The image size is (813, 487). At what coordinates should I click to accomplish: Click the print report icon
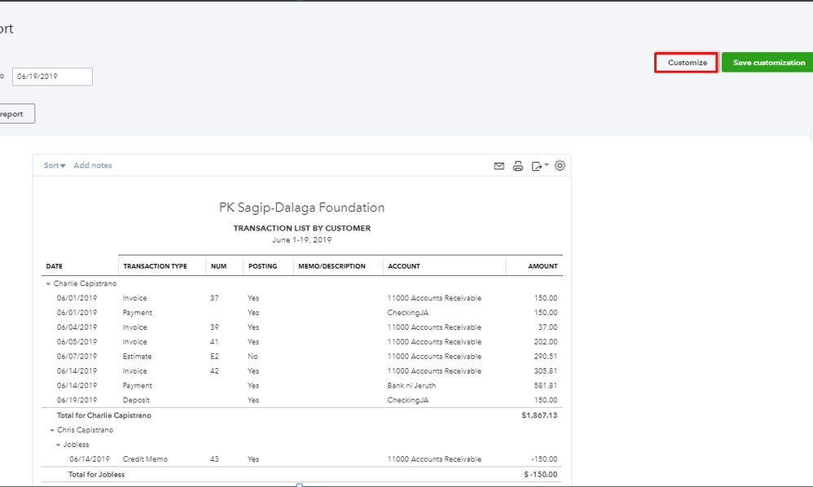coord(518,166)
